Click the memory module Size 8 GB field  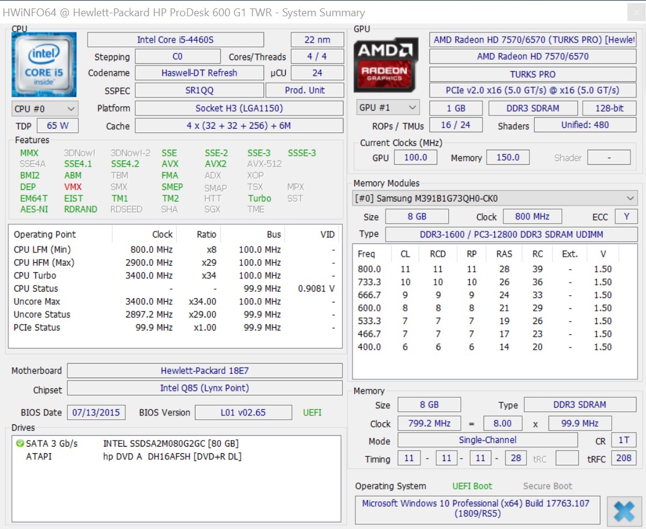coord(417,216)
